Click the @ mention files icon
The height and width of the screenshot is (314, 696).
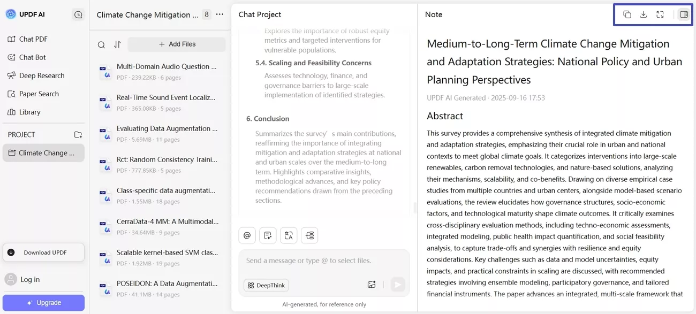tap(247, 235)
